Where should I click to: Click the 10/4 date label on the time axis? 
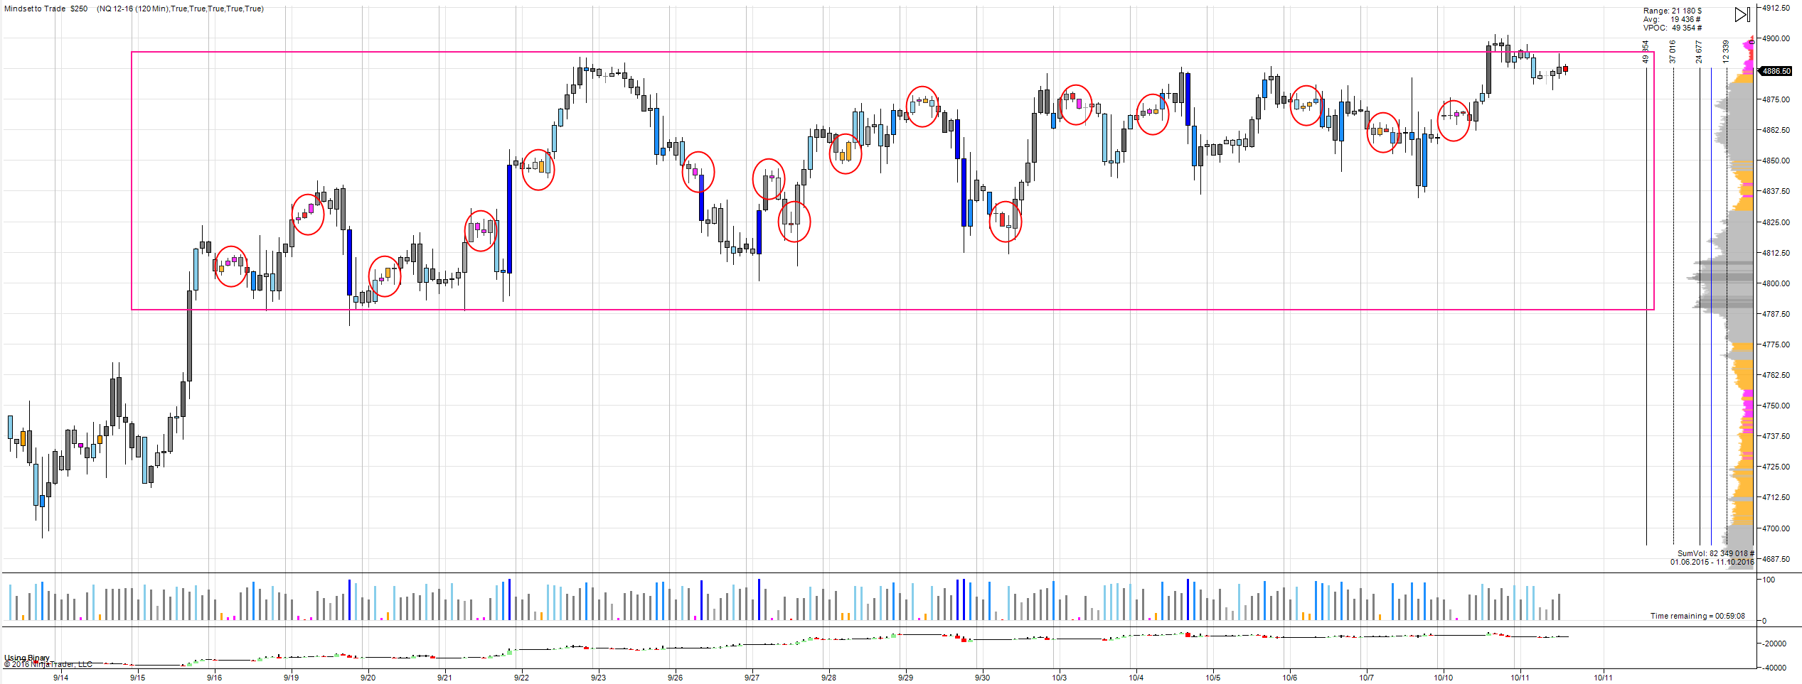click(1136, 678)
